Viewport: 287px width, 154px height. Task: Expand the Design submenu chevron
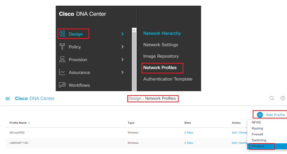click(122, 34)
